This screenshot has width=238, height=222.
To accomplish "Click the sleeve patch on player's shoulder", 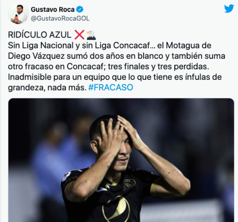I will pos(67,176).
